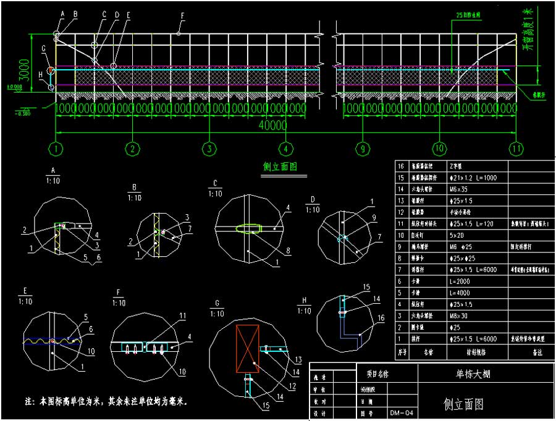Image resolution: width=556 pixels, height=421 pixels.
Task: Select detail H's 1:10 scale label
Action: tap(304, 311)
